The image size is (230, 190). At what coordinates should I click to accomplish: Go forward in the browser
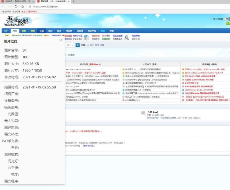click(x=10, y=7)
